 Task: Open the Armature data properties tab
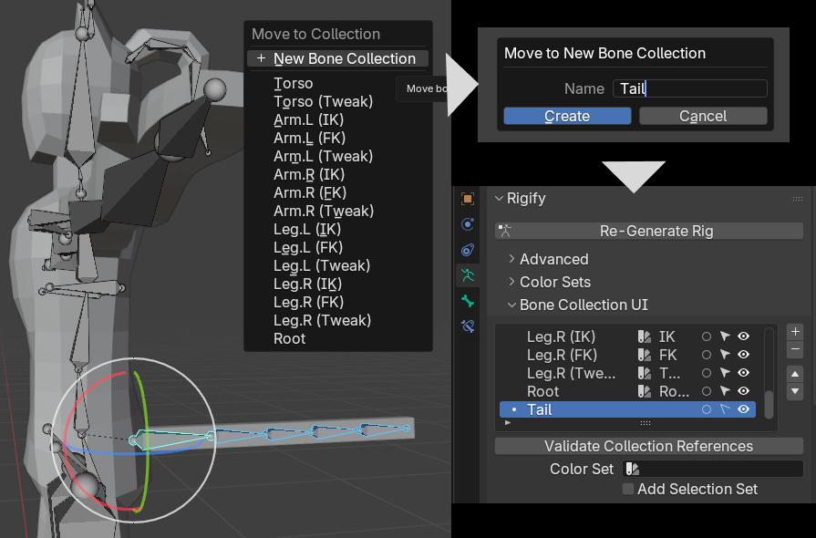click(468, 274)
